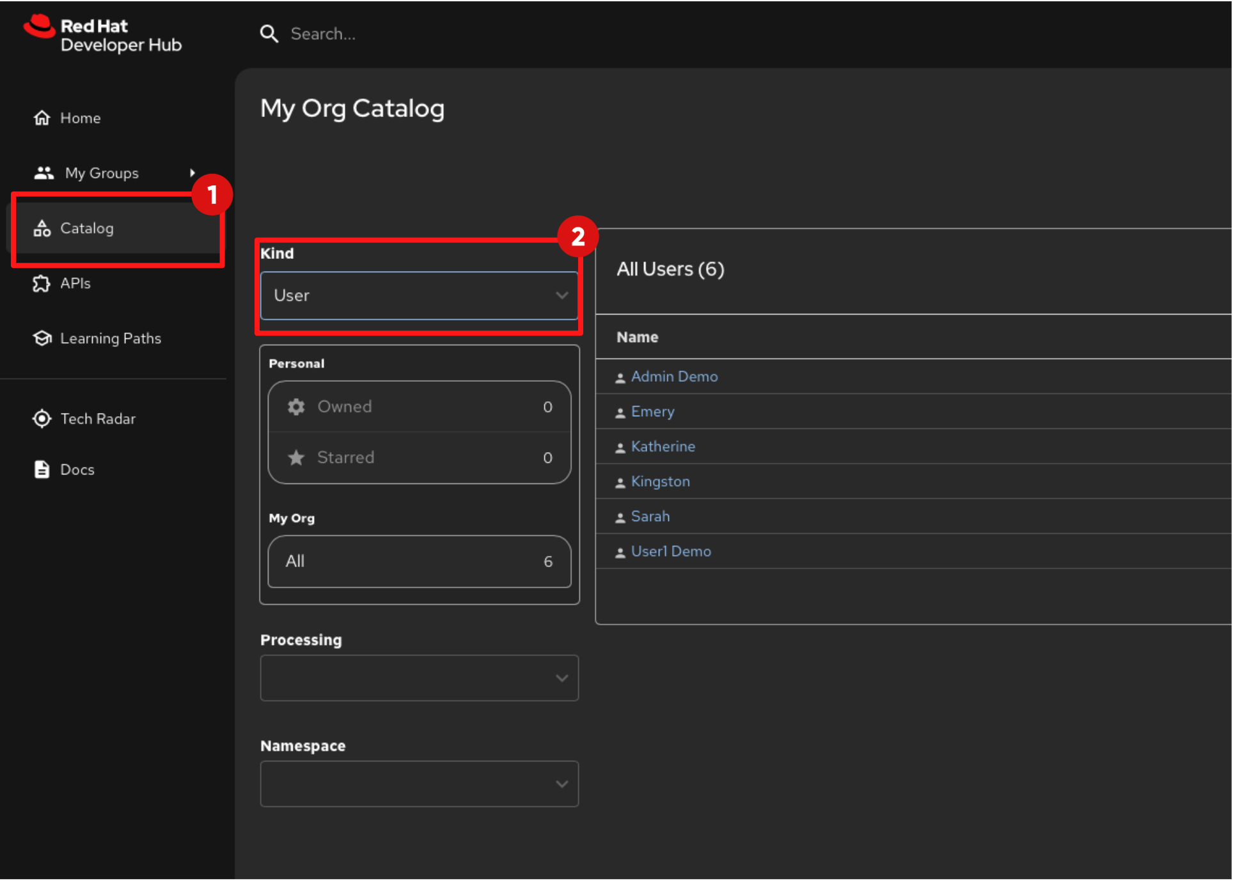Screen dimensions: 1233x881
Task: Open the Catalog section icon
Action: (42, 228)
